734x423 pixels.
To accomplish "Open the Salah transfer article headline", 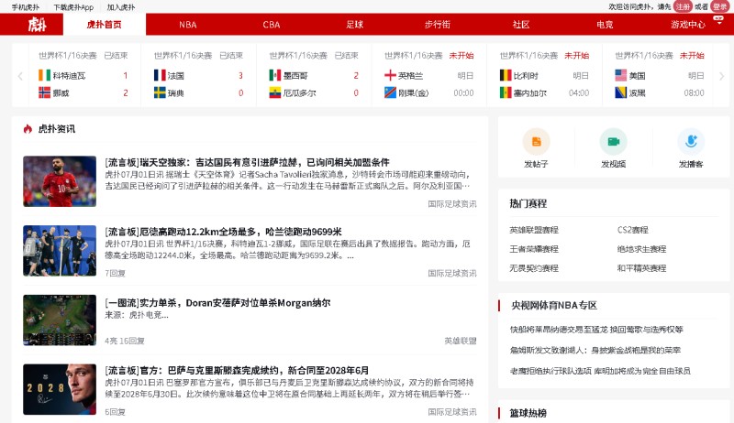I will (247, 162).
